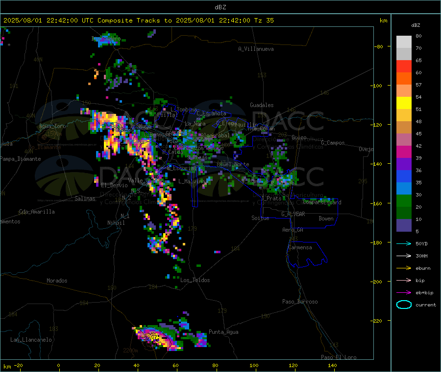The height and width of the screenshot is (372, 441).
Task: Click the 'Agua_Toro' map label
Action: [x=52, y=126]
